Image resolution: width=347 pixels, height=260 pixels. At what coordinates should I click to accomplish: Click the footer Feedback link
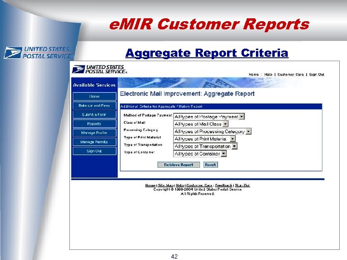click(x=224, y=185)
